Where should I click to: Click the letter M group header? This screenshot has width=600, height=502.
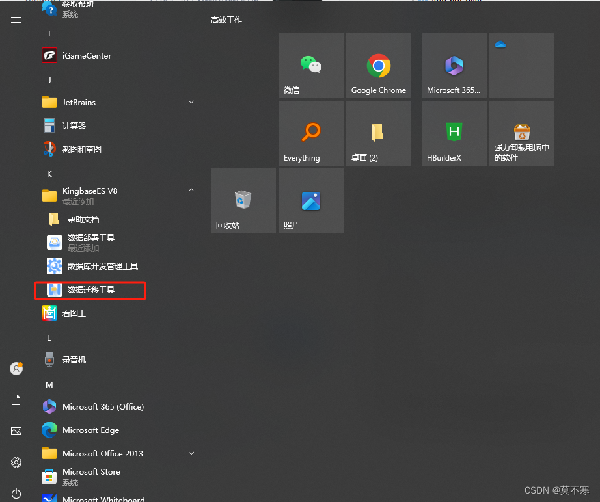[x=49, y=384]
